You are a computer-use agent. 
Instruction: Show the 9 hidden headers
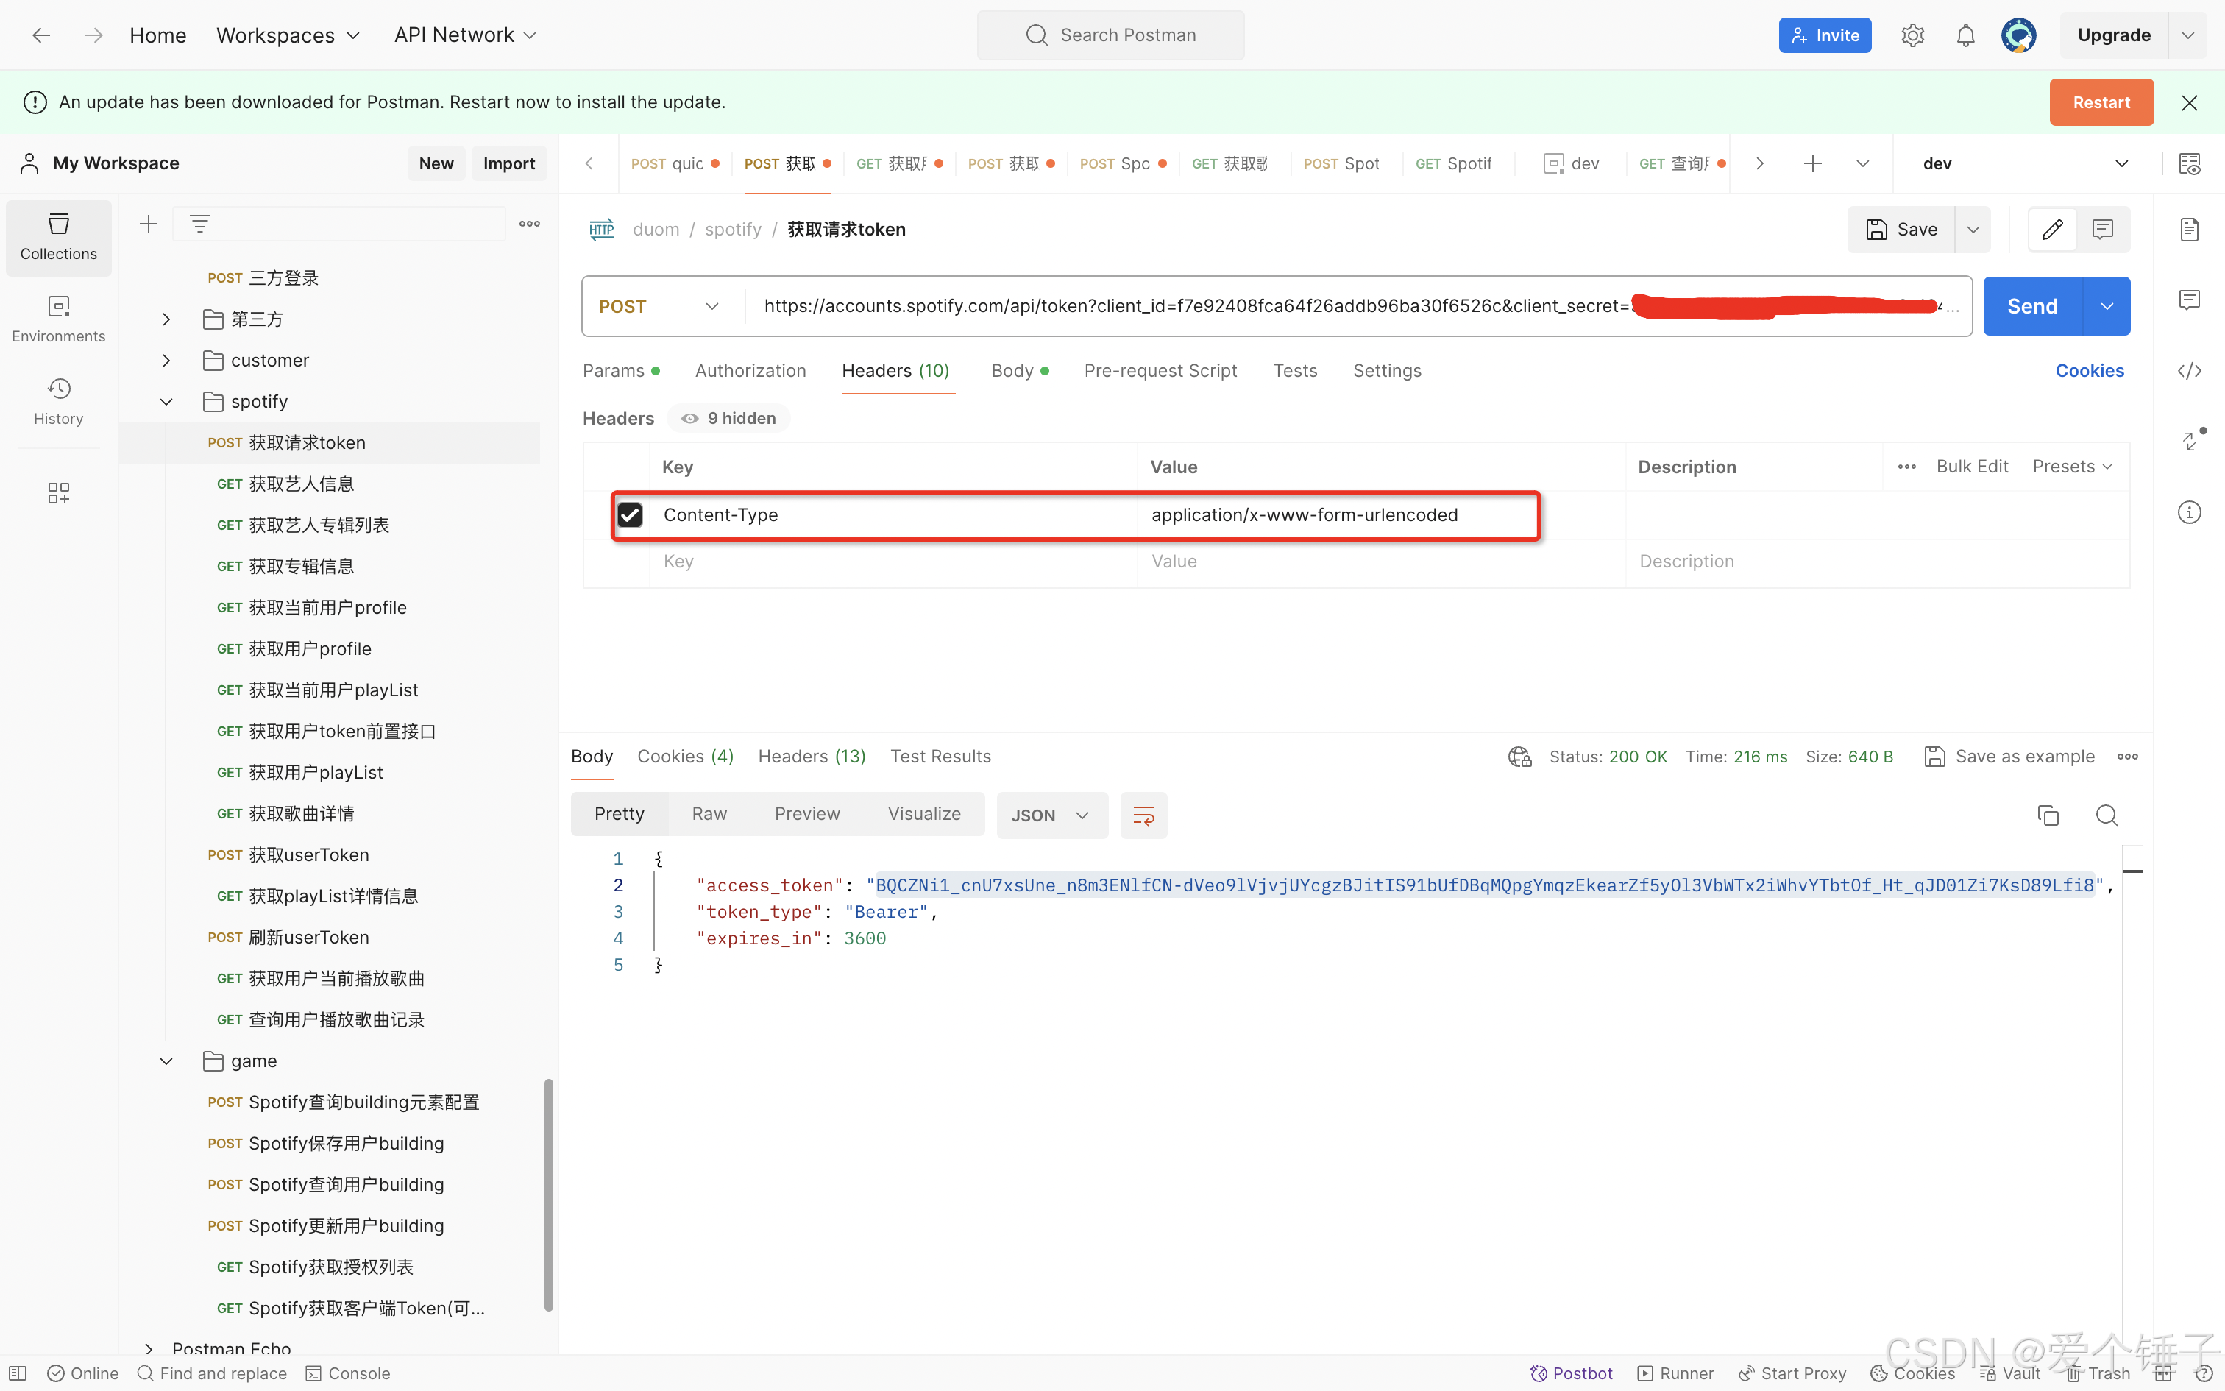pos(729,419)
